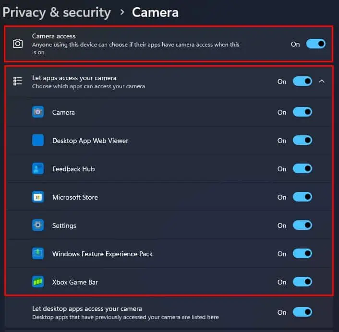This screenshot has height=332, width=339.
Task: Disable Let desktop apps access your camera toggle
Action: pos(302,312)
